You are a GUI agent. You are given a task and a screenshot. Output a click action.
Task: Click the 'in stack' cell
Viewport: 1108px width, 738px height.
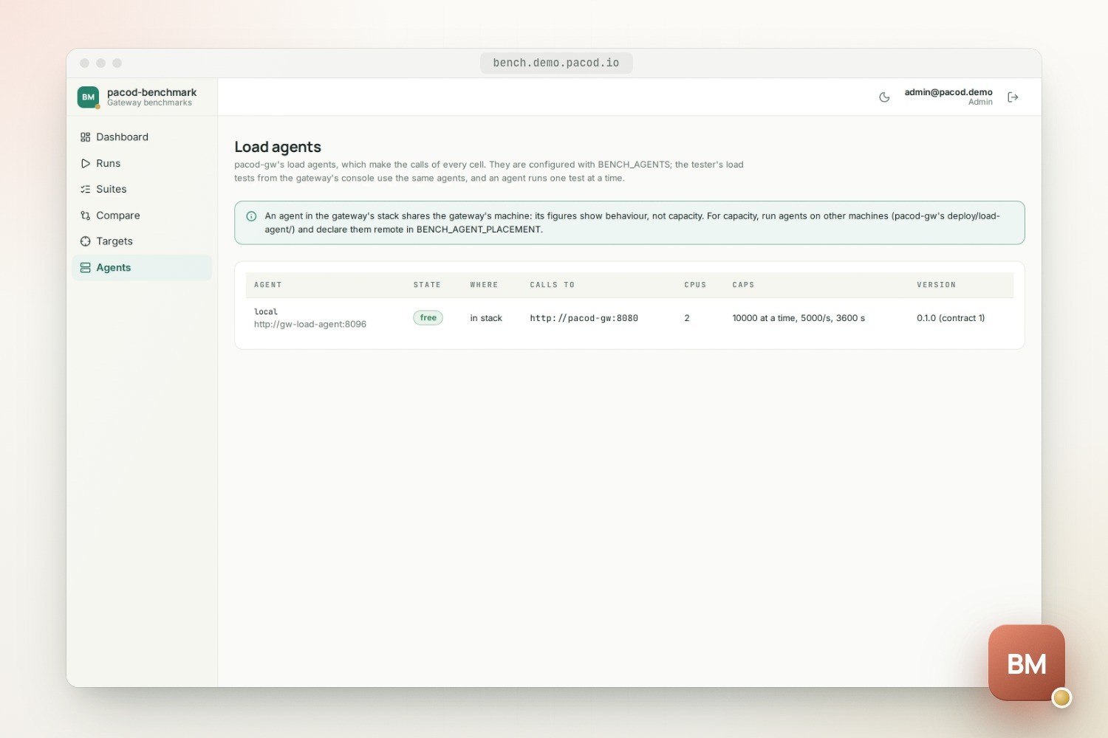pos(486,318)
